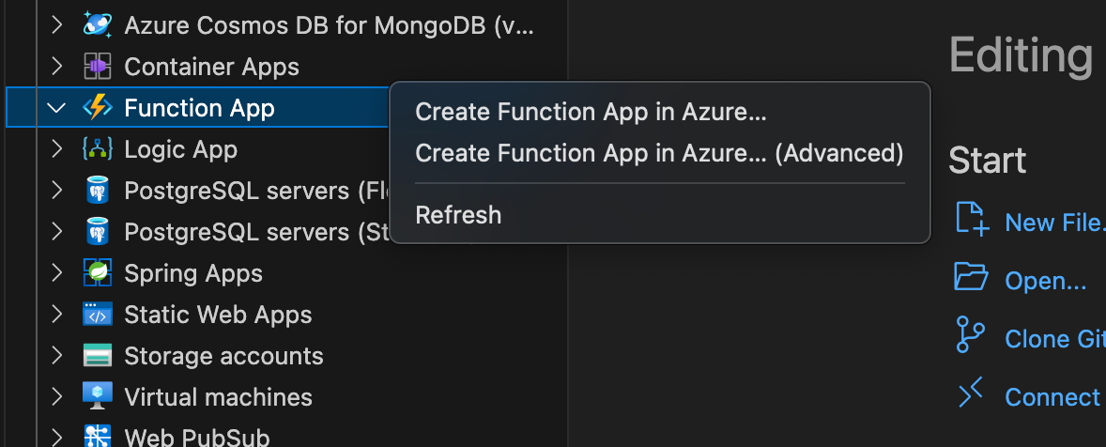
Task: Expand the Logic App node
Action: pos(56,149)
